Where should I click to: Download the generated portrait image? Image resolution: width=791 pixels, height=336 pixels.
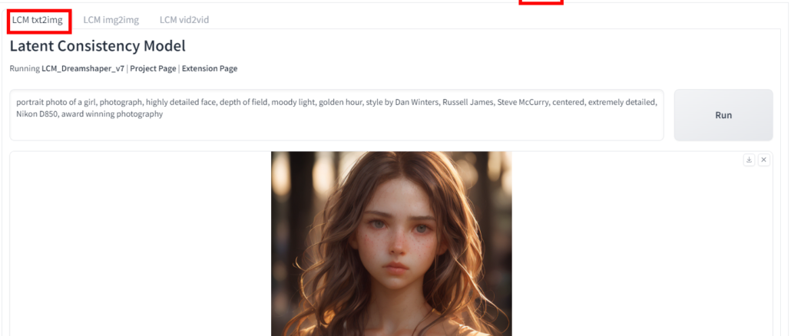click(x=749, y=160)
